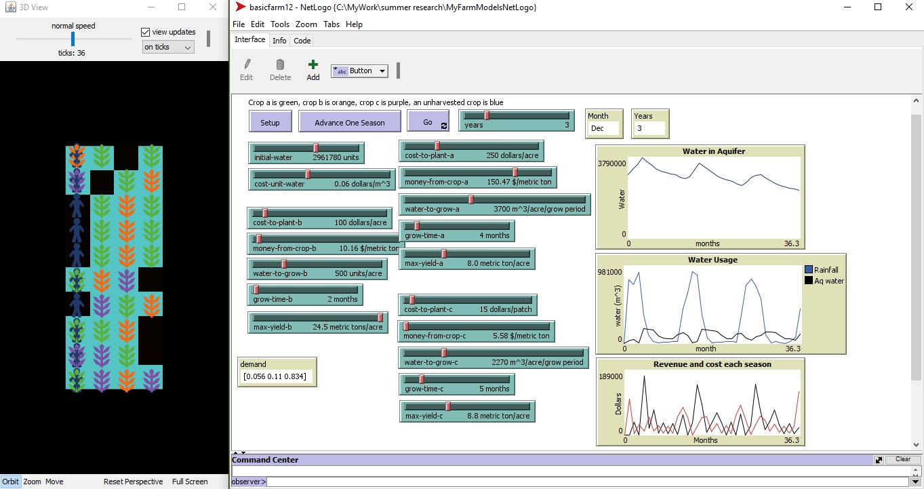
Task: Toggle the view updates checkbox
Action: (x=145, y=32)
